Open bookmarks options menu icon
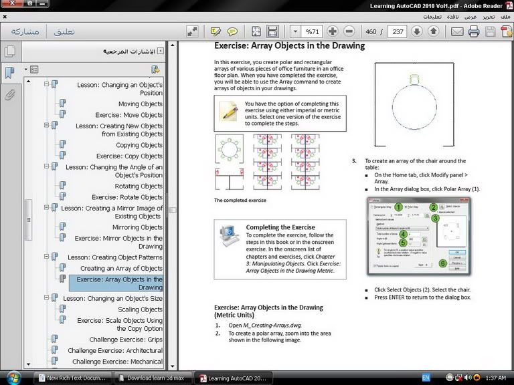Screen dimensions: 514x385 coord(32,70)
